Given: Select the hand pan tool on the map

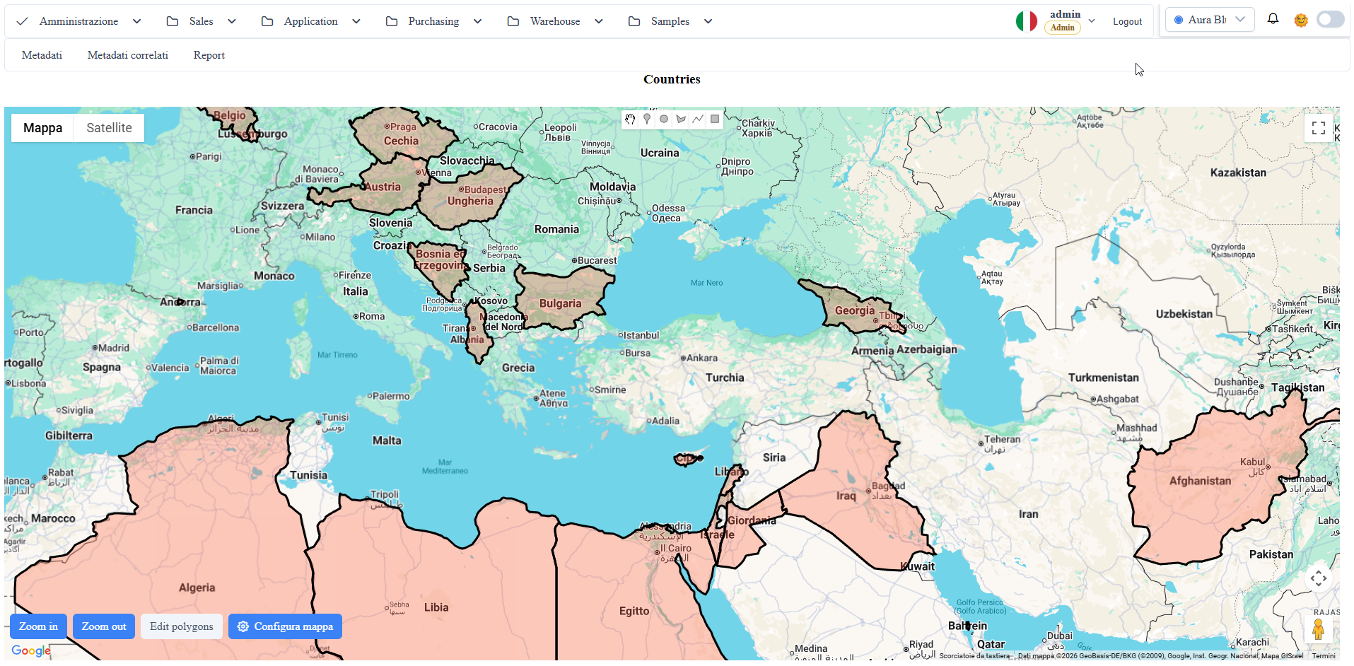Looking at the screenshot, I should click(630, 119).
